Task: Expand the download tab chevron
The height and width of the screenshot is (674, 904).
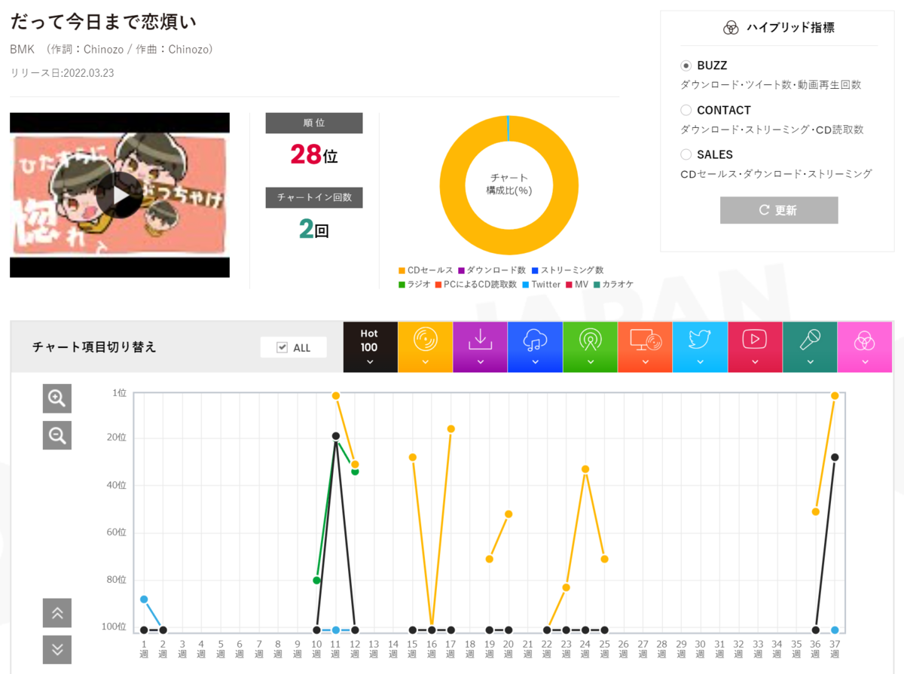Action: pyautogui.click(x=480, y=362)
